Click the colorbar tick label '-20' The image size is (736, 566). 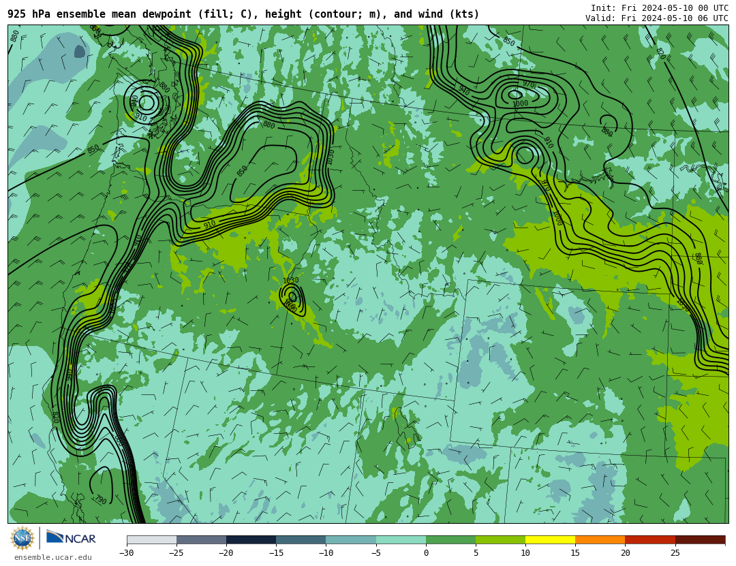pos(226,553)
